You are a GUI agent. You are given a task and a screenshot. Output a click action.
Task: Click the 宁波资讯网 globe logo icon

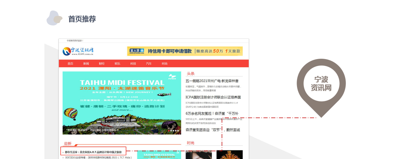pos(66,51)
